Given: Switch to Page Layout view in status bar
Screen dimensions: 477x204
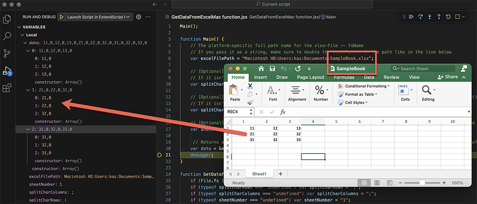Looking at the screenshot, I should [377, 183].
